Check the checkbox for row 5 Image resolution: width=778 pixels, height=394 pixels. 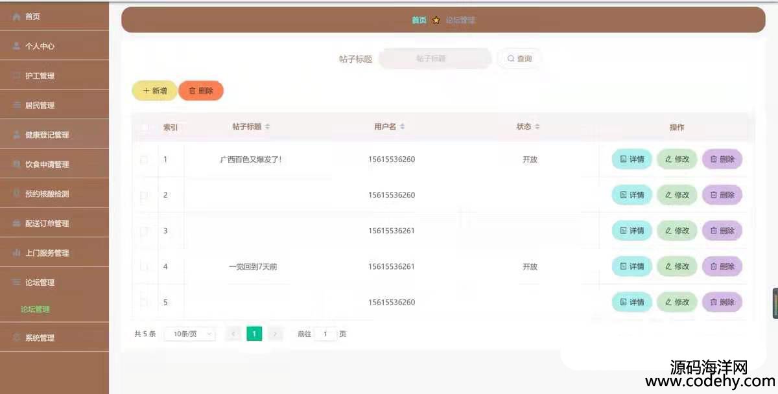click(x=144, y=302)
